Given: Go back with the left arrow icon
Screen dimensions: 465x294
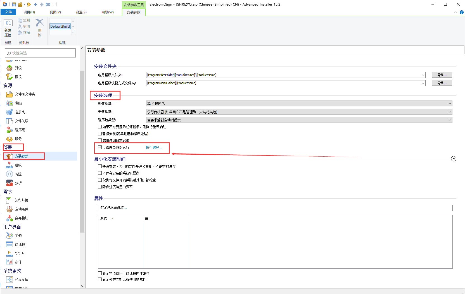Looking at the screenshot, I should coord(35,4).
